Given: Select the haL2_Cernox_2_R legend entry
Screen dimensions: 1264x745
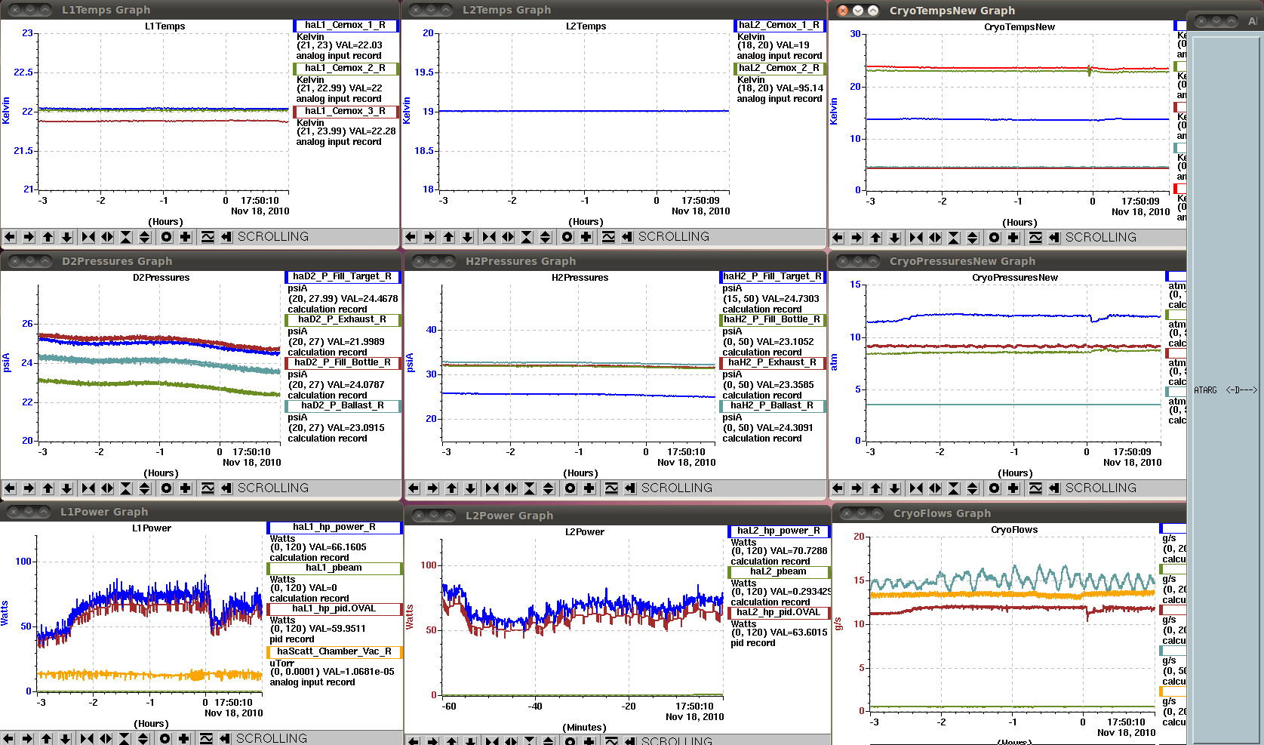Looking at the screenshot, I should pyautogui.click(x=780, y=68).
